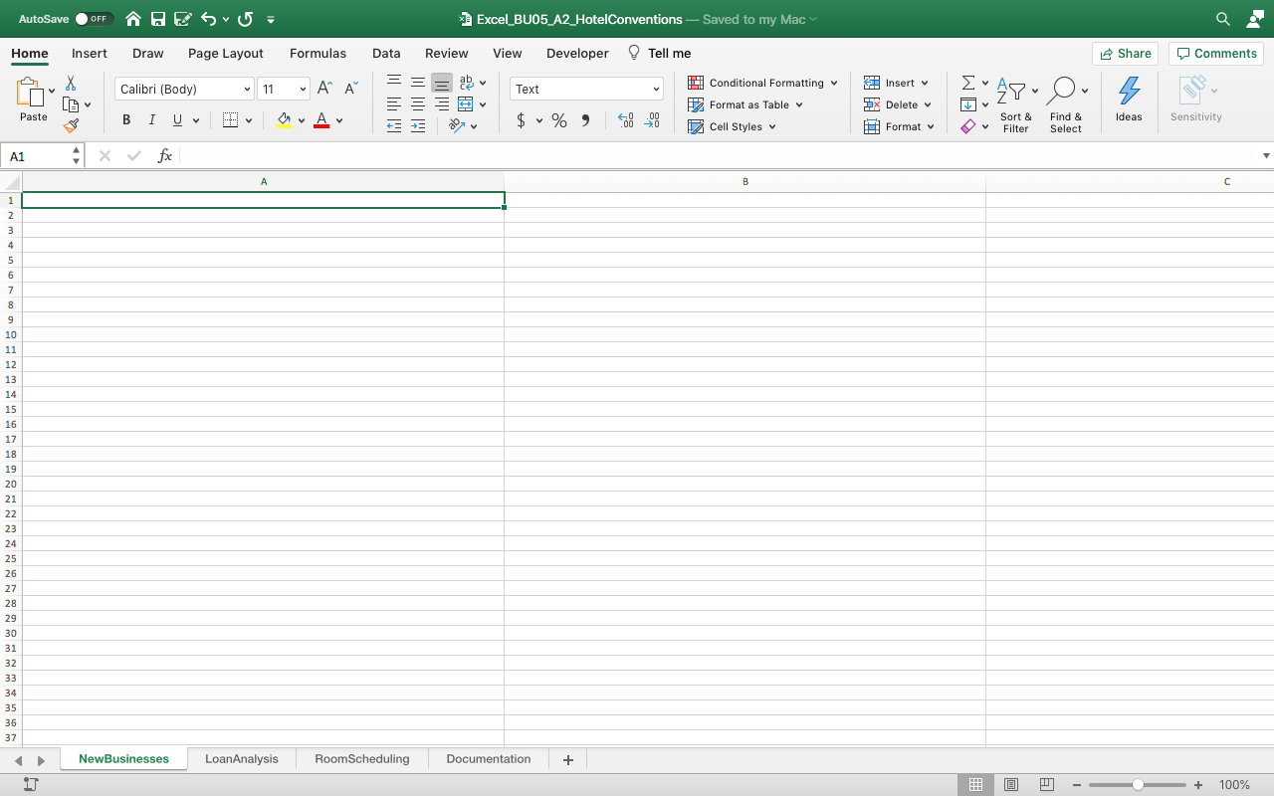
Task: Switch to the Insert ribbon tab
Action: [90, 54]
